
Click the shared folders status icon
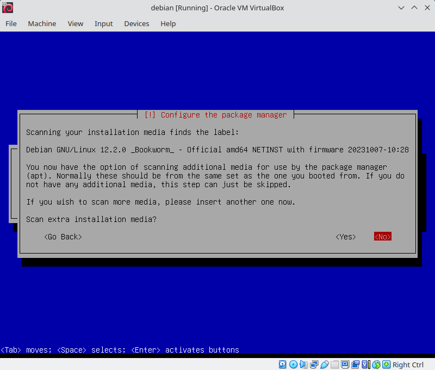[335, 365]
